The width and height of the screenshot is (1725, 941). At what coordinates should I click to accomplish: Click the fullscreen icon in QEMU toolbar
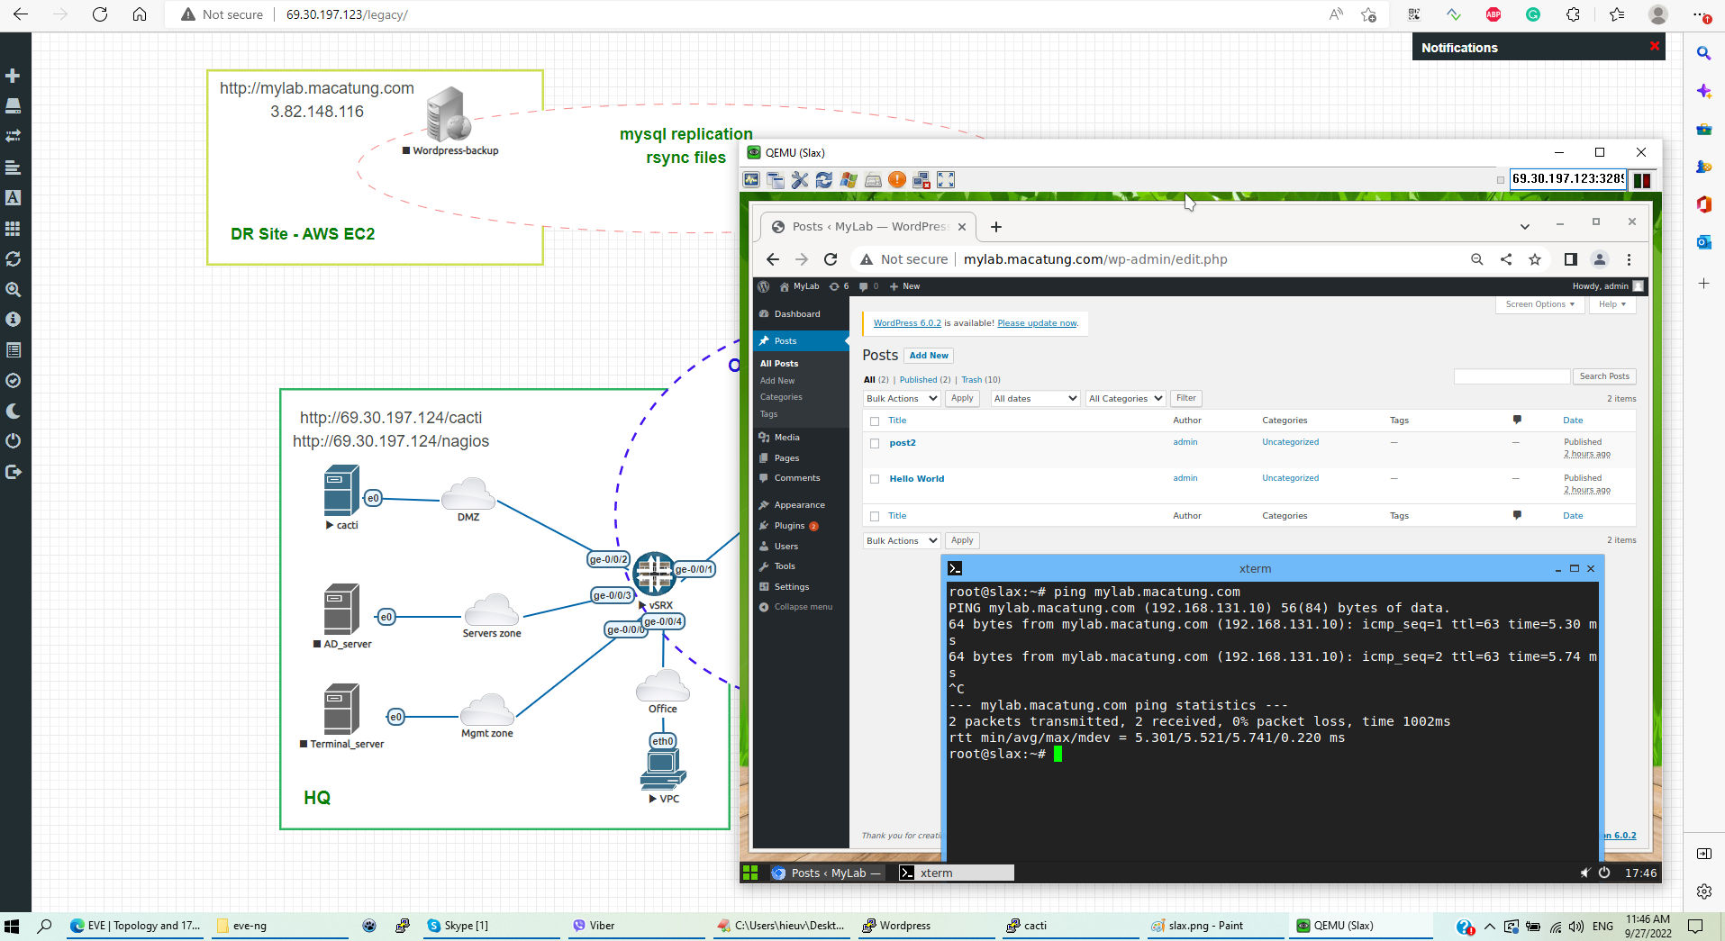pyautogui.click(x=946, y=180)
